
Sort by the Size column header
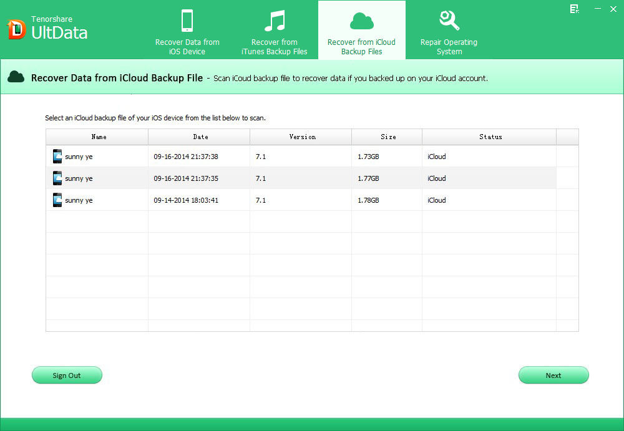pos(387,137)
